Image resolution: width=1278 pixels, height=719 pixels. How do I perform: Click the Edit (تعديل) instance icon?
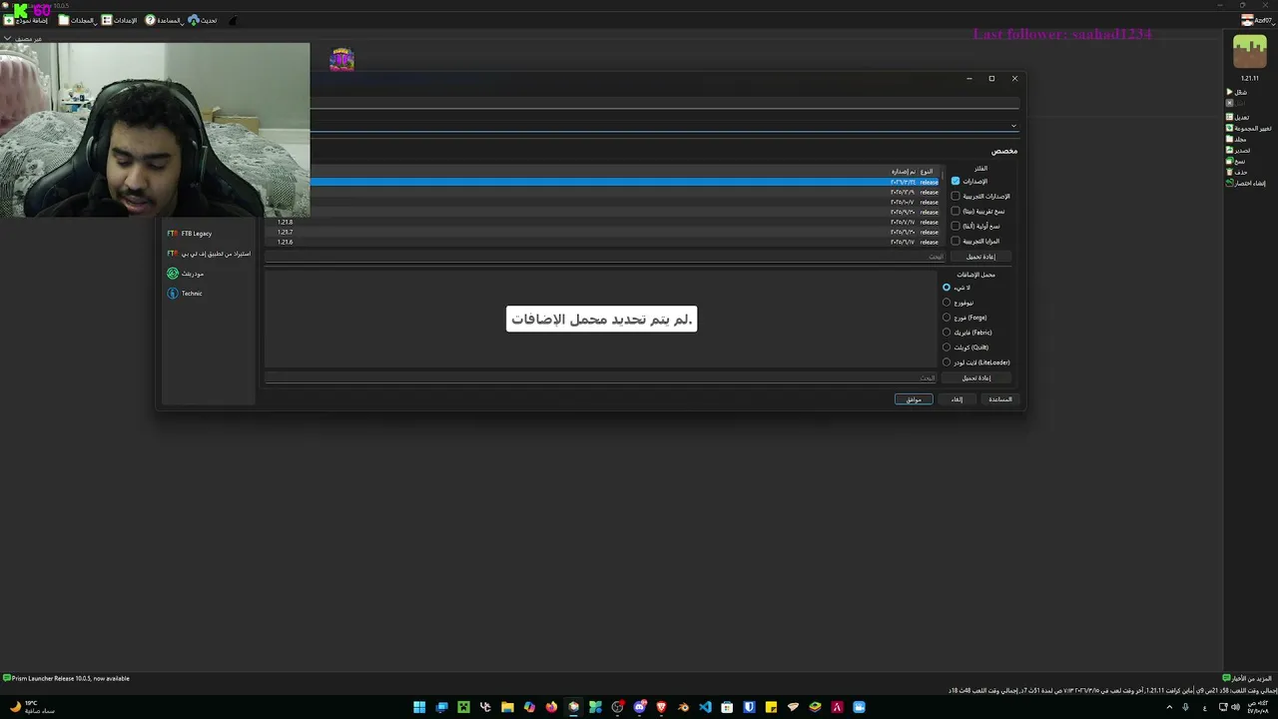(1230, 117)
